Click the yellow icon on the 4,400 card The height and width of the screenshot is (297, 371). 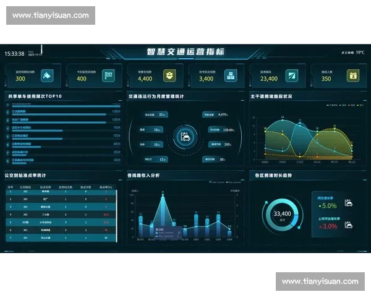pyautogui.click(x=168, y=76)
